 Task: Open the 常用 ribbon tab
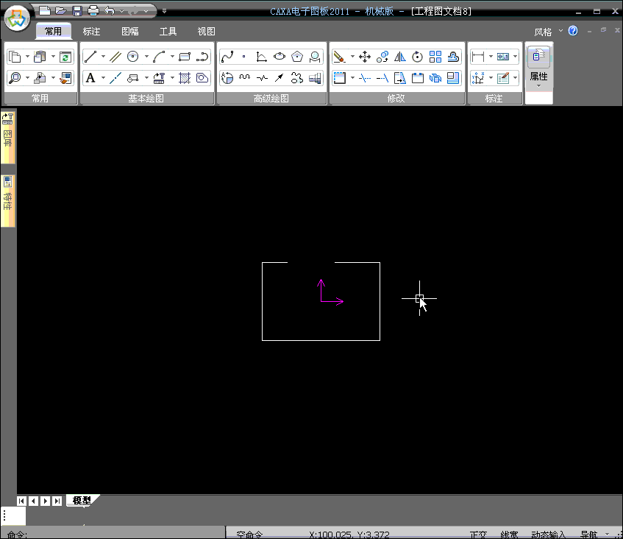pyautogui.click(x=54, y=32)
